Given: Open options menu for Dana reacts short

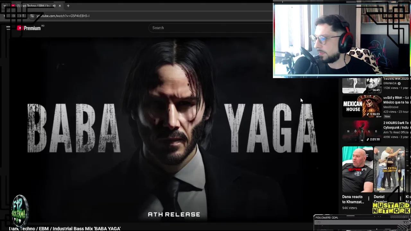Looking at the screenshot, I should (369, 199).
